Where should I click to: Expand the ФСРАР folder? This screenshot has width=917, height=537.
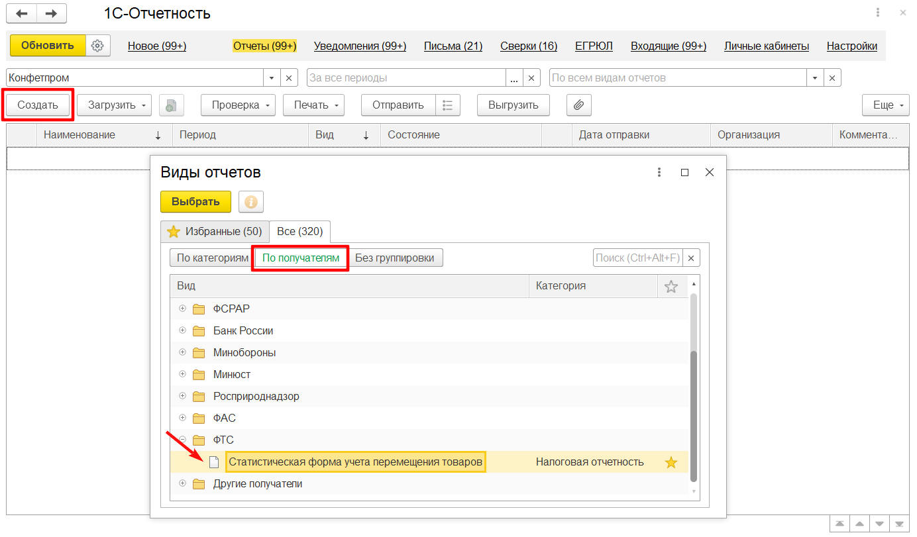[182, 309]
